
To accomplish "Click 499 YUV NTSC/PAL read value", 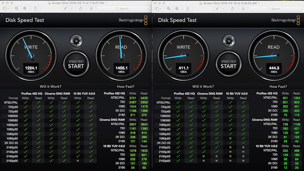I will pos(297,150).
